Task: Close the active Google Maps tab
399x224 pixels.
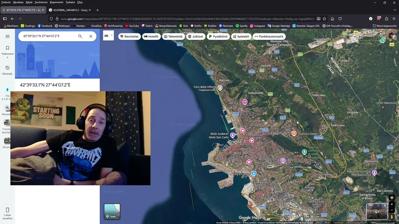Action: click(x=43, y=10)
